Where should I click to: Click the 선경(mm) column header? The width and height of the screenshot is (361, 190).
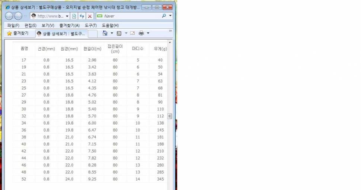click(46, 49)
